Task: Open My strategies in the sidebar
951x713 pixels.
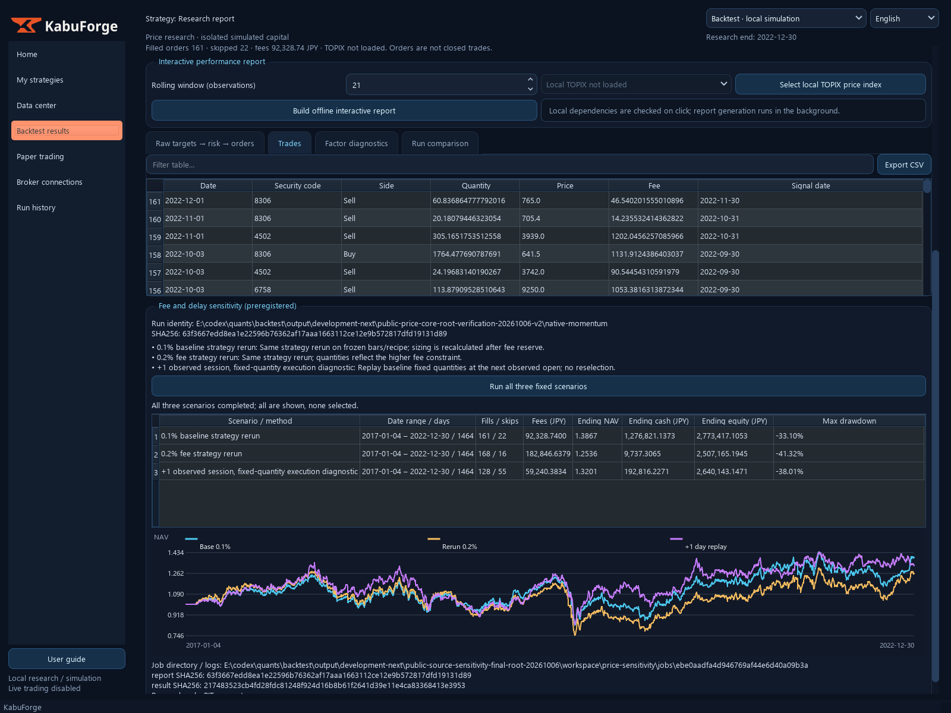Action: tap(67, 80)
